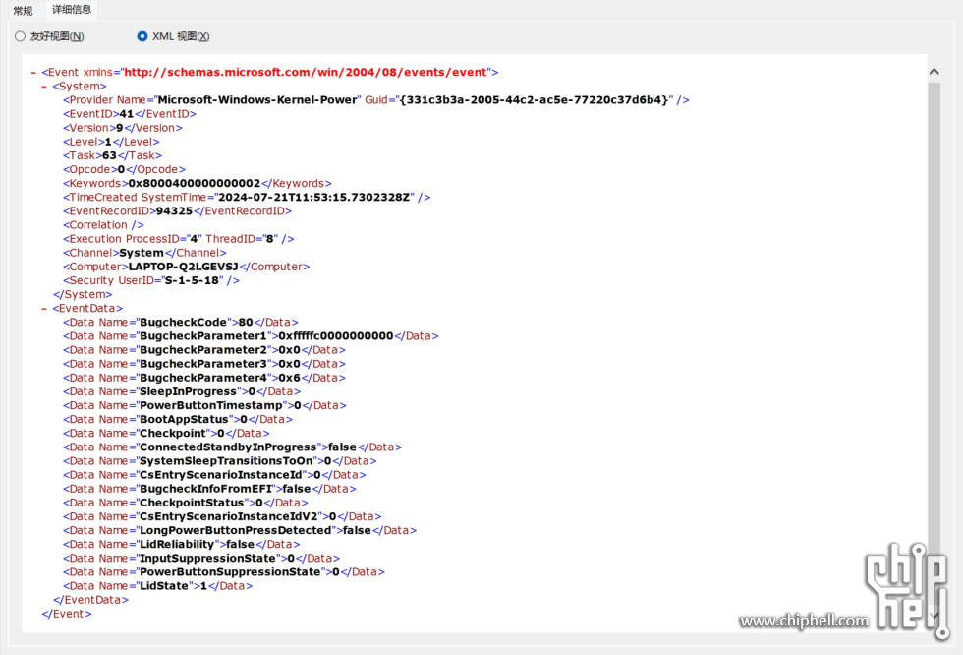Click the Execution ProcessID line

point(179,238)
